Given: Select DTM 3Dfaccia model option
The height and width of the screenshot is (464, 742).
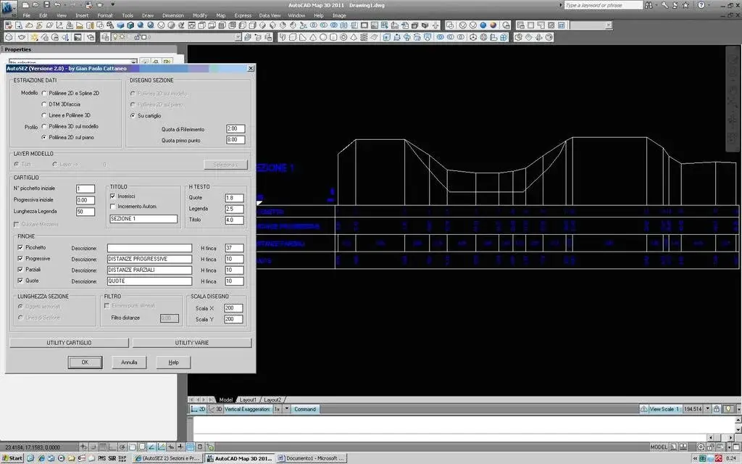Looking at the screenshot, I should 44,104.
